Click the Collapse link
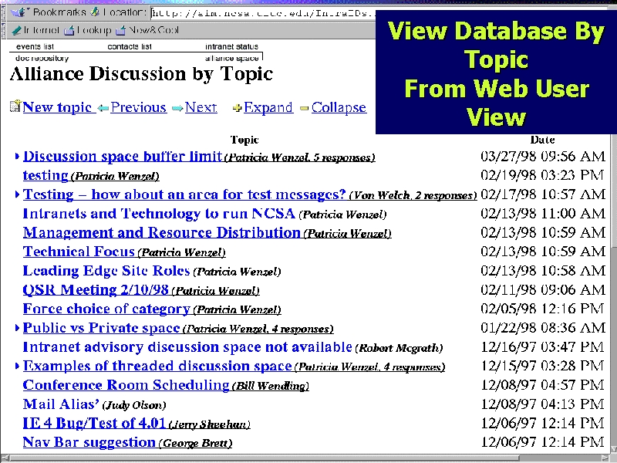 coord(339,107)
